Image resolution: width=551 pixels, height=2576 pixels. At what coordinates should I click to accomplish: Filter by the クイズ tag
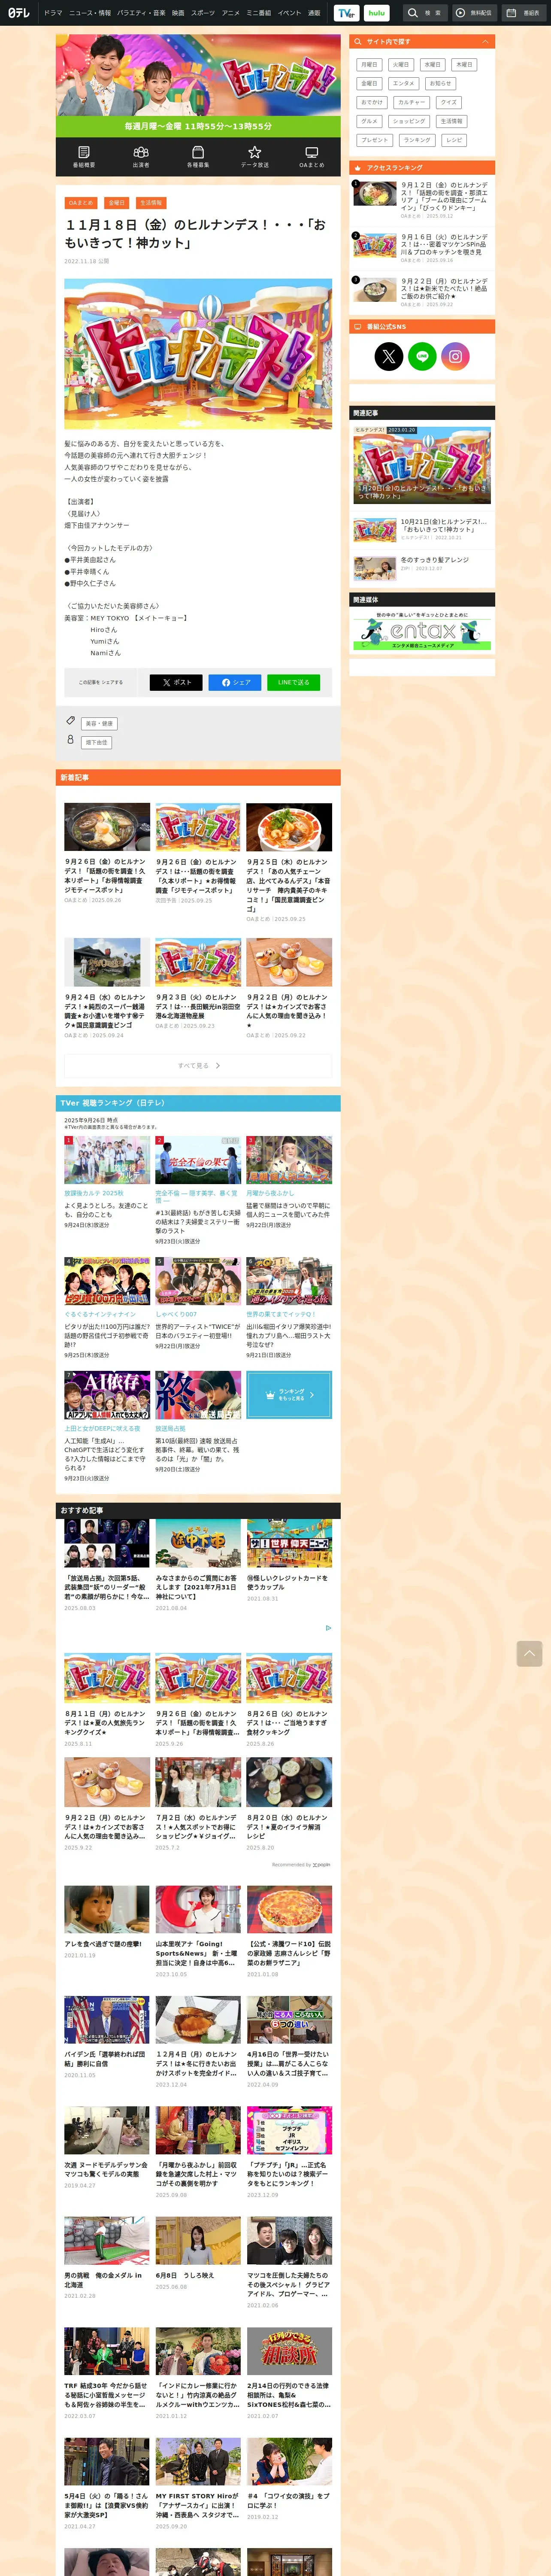pos(449,102)
